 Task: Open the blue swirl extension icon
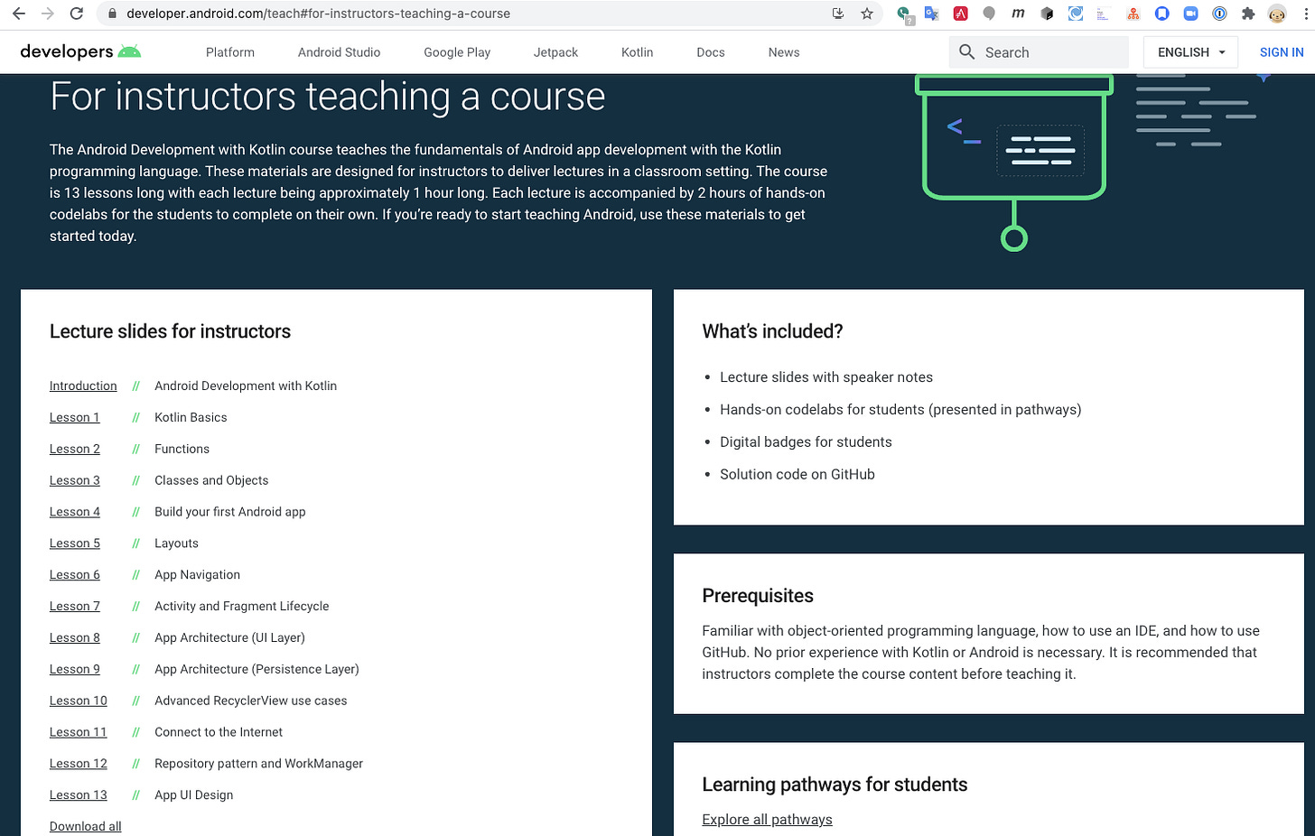click(1076, 14)
